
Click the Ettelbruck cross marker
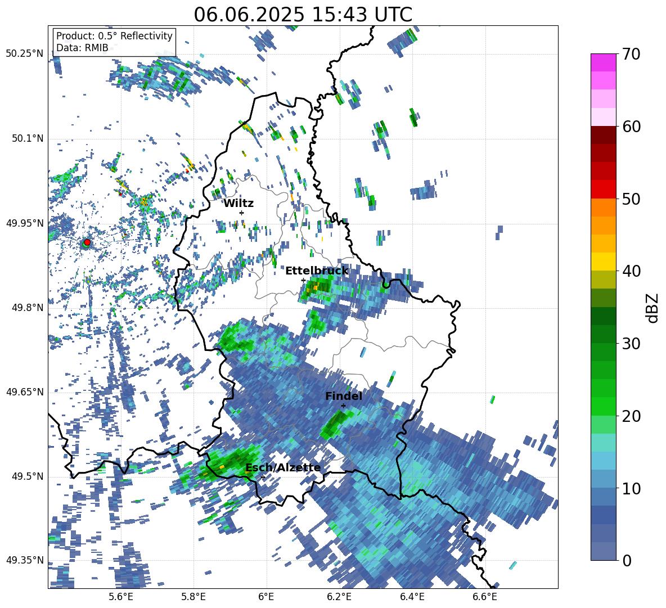pos(303,280)
